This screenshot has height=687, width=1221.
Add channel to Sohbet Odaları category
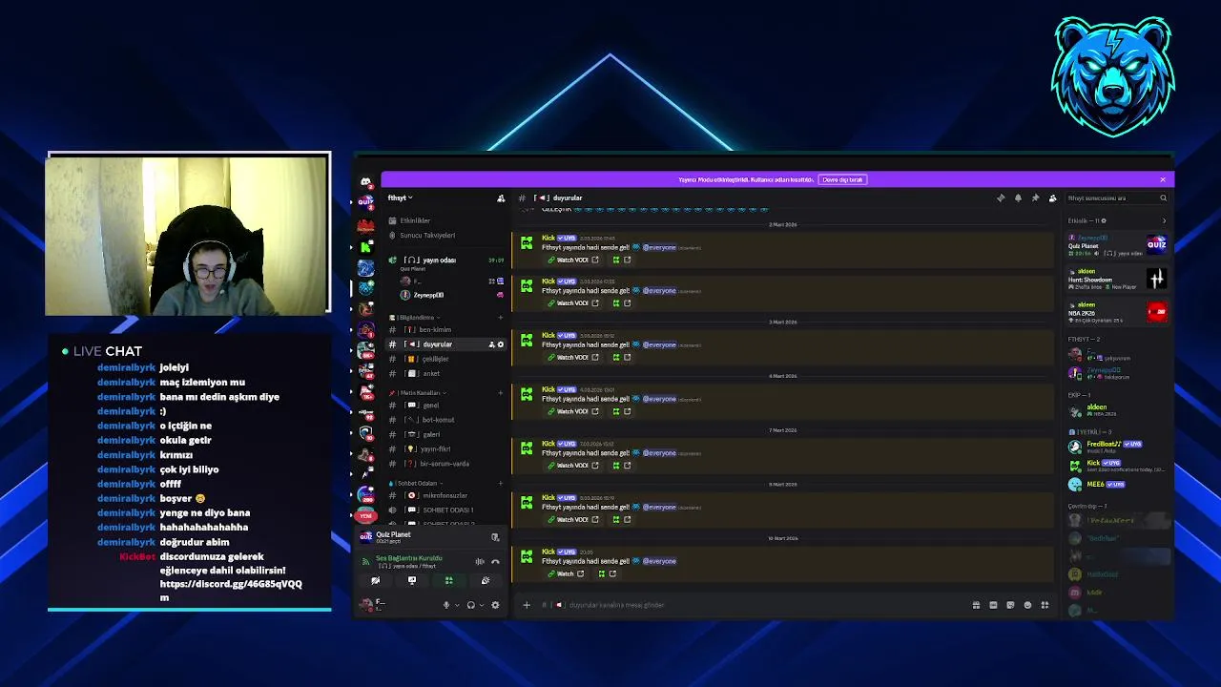501,483
